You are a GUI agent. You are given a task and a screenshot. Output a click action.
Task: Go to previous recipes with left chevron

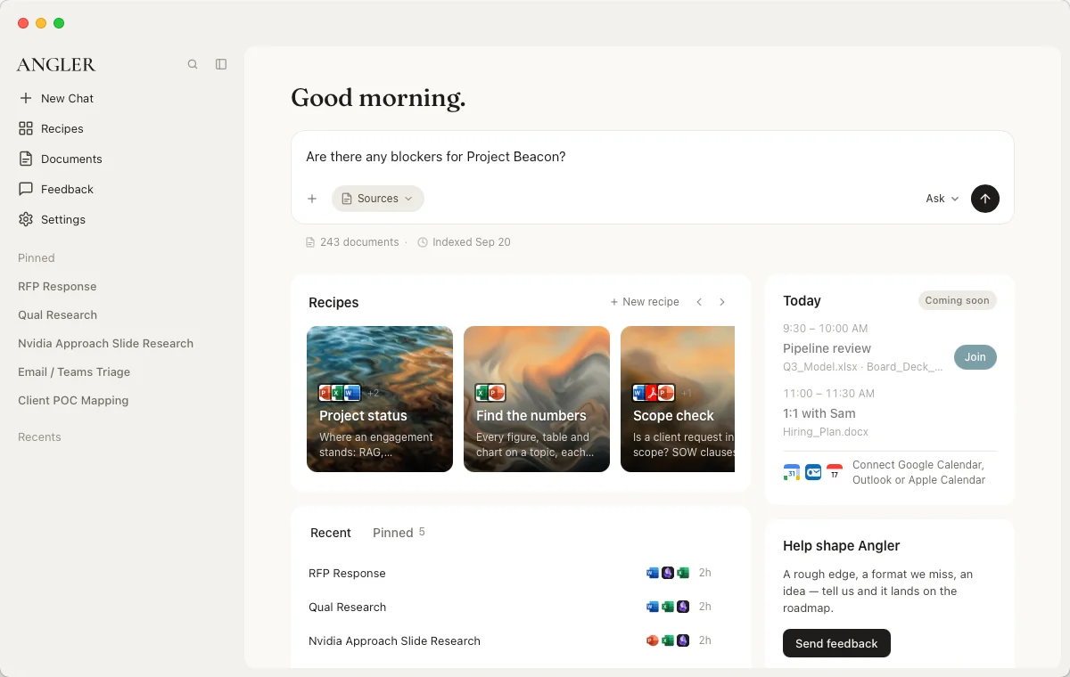click(x=699, y=302)
